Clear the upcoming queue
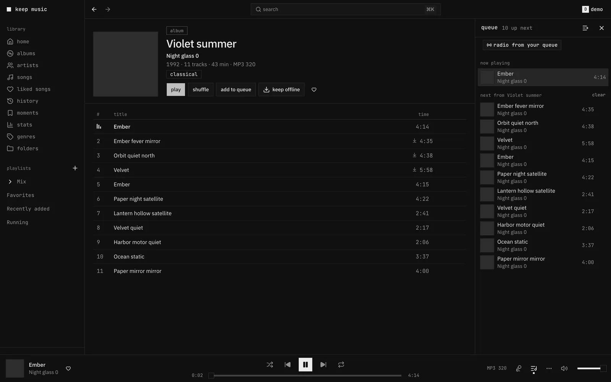This screenshot has width=611, height=382. point(598,95)
